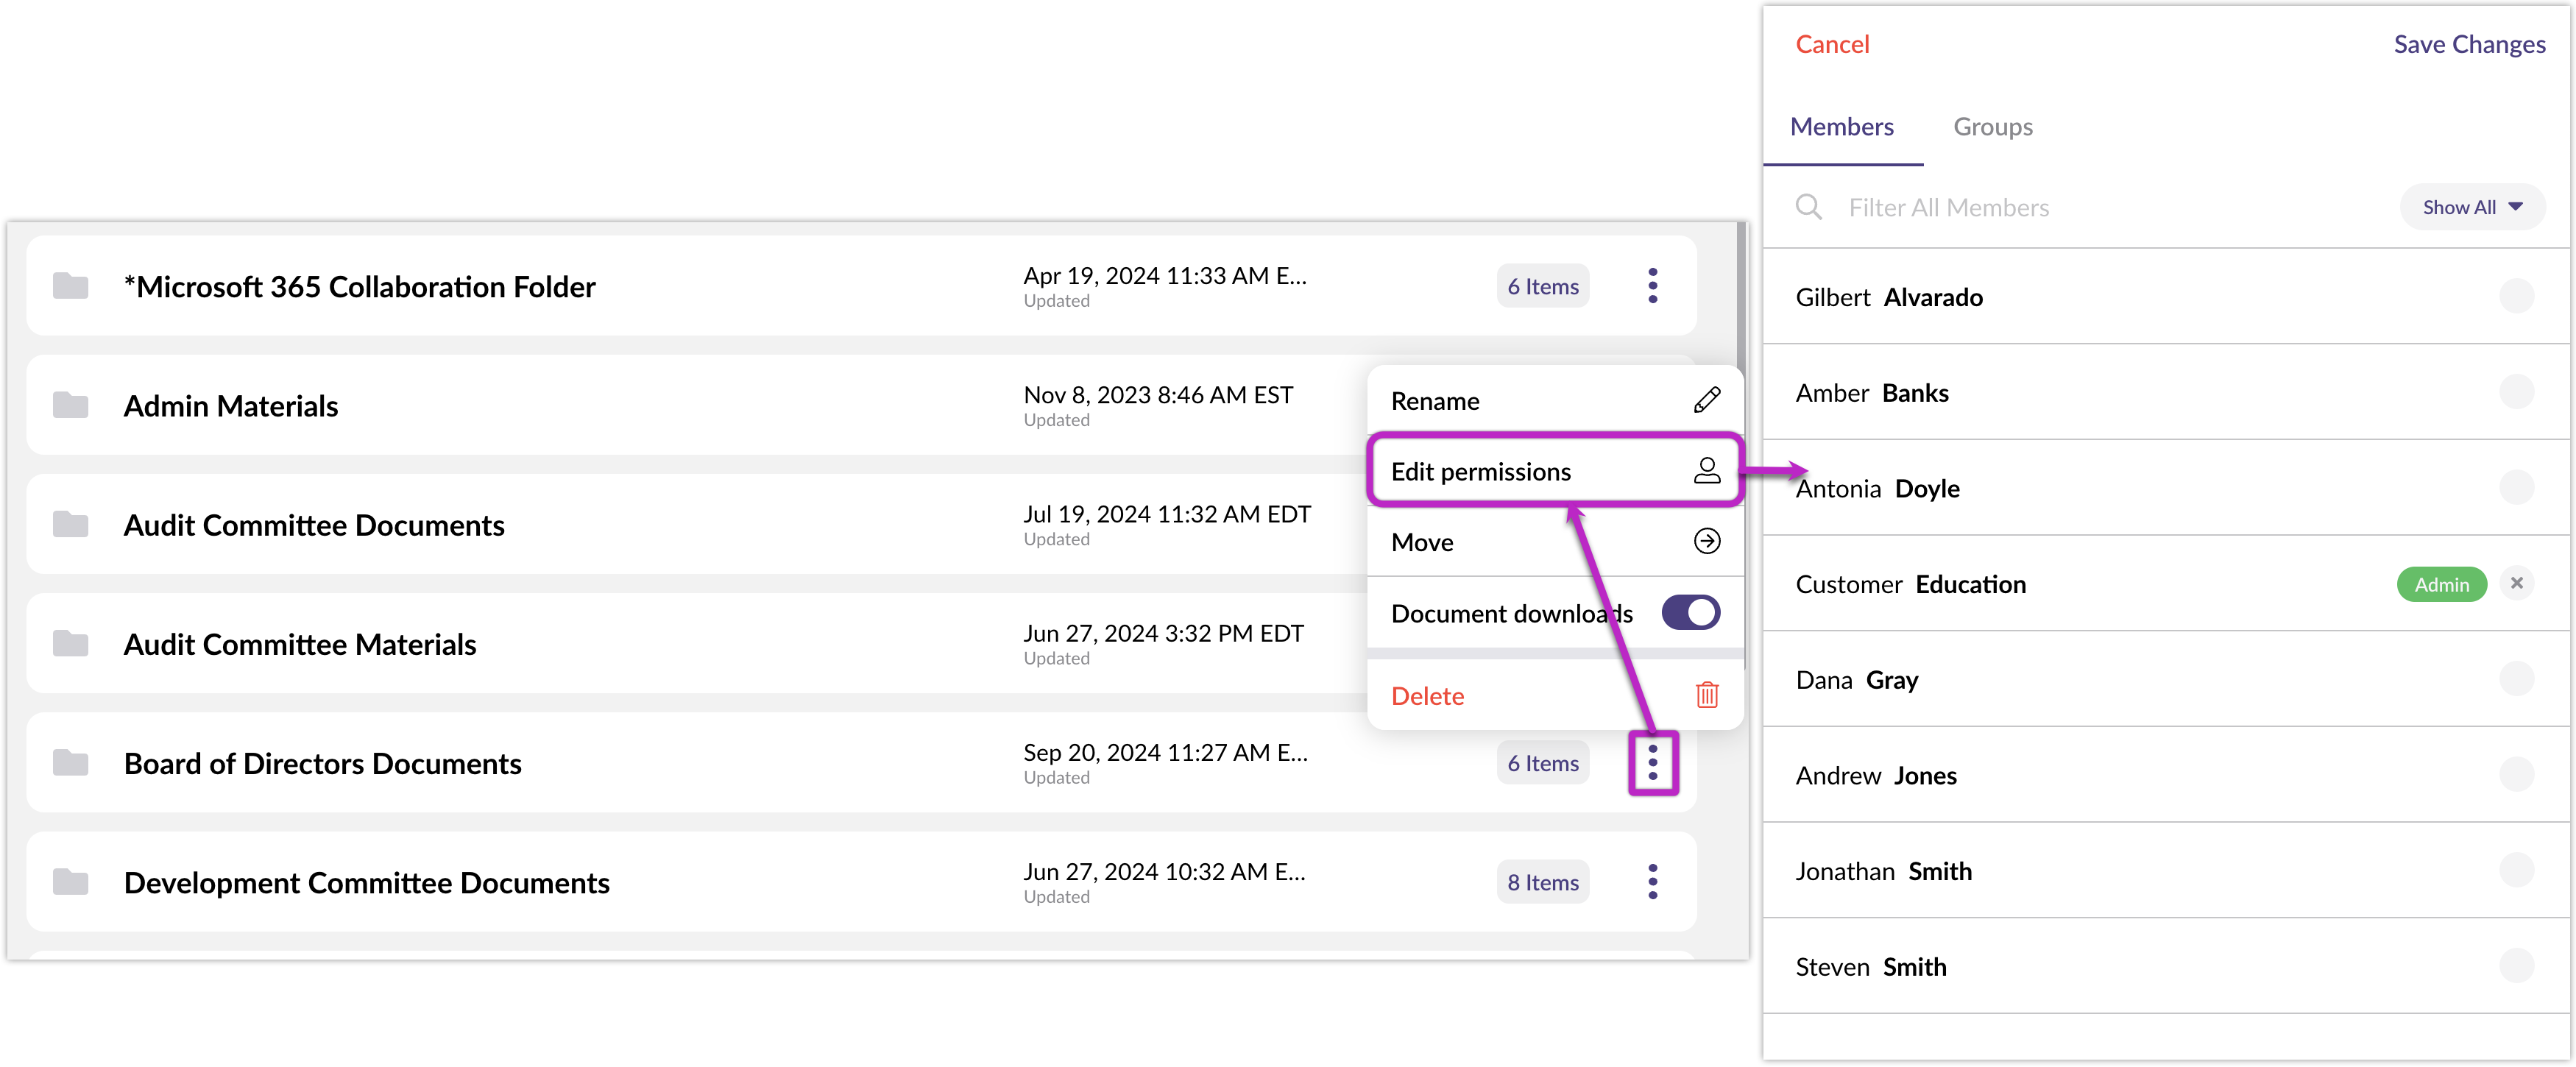Viewport: 2576px width, 1067px height.
Task: Click the Admin Materials folder icon
Action: tap(70, 405)
